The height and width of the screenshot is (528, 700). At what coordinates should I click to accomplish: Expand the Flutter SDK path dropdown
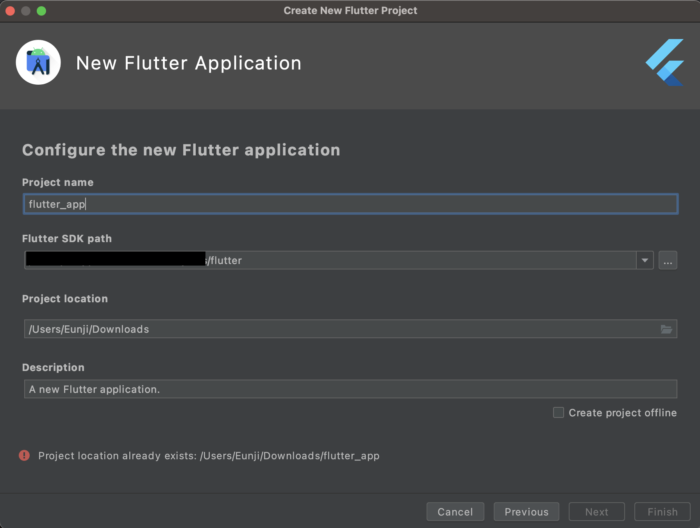(645, 260)
